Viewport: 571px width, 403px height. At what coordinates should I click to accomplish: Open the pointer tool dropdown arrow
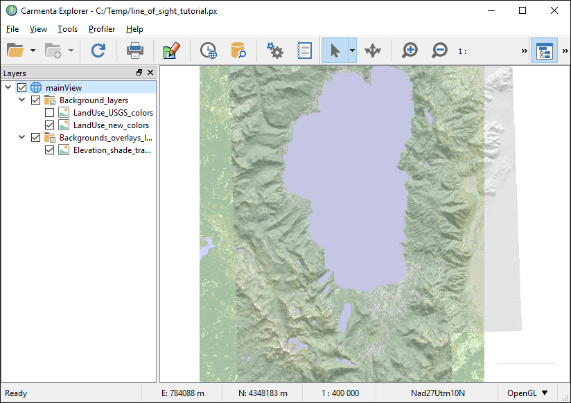coord(352,51)
